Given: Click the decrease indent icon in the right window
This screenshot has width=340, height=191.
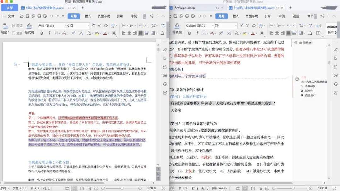Looking at the screenshot, I should point(289,25).
